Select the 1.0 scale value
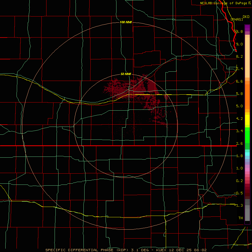This screenshot has width=252, height=252. (x=239, y=168)
